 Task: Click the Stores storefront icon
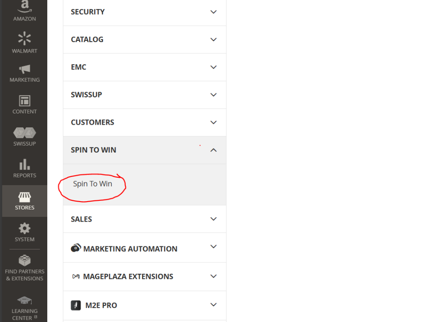(x=25, y=197)
